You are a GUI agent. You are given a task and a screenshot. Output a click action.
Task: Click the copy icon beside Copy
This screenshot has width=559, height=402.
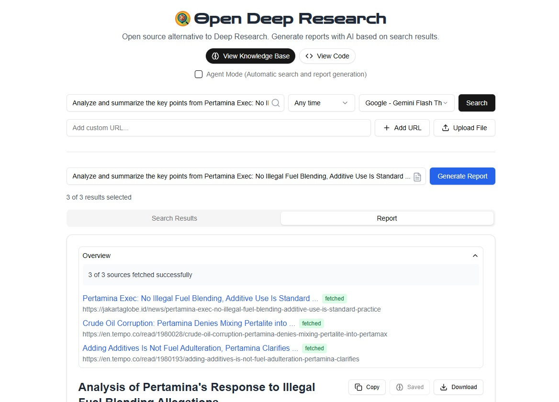[x=358, y=387]
